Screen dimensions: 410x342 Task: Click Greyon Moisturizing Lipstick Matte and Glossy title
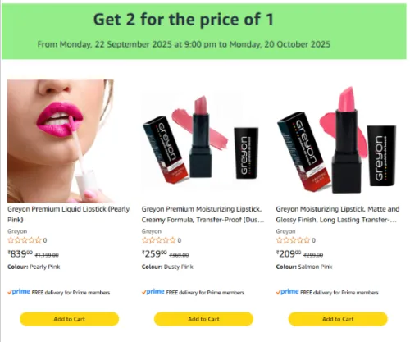point(338,214)
